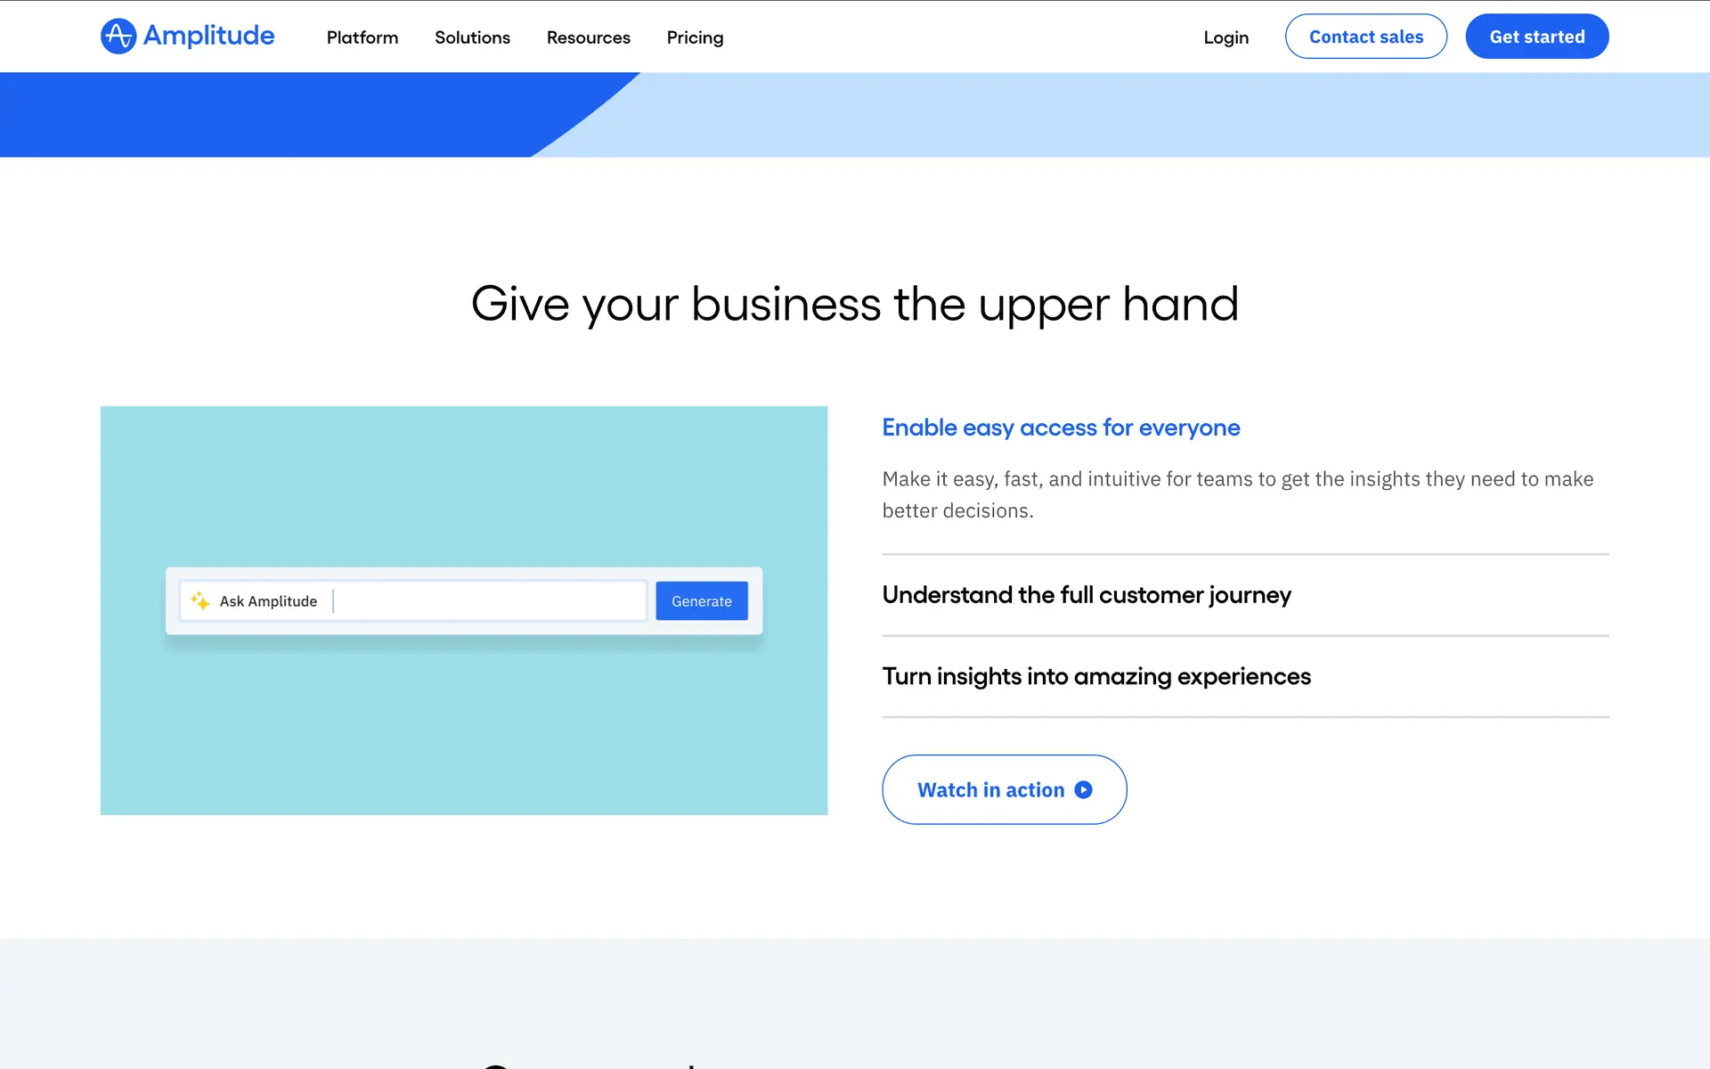Click the Login link

click(1225, 37)
